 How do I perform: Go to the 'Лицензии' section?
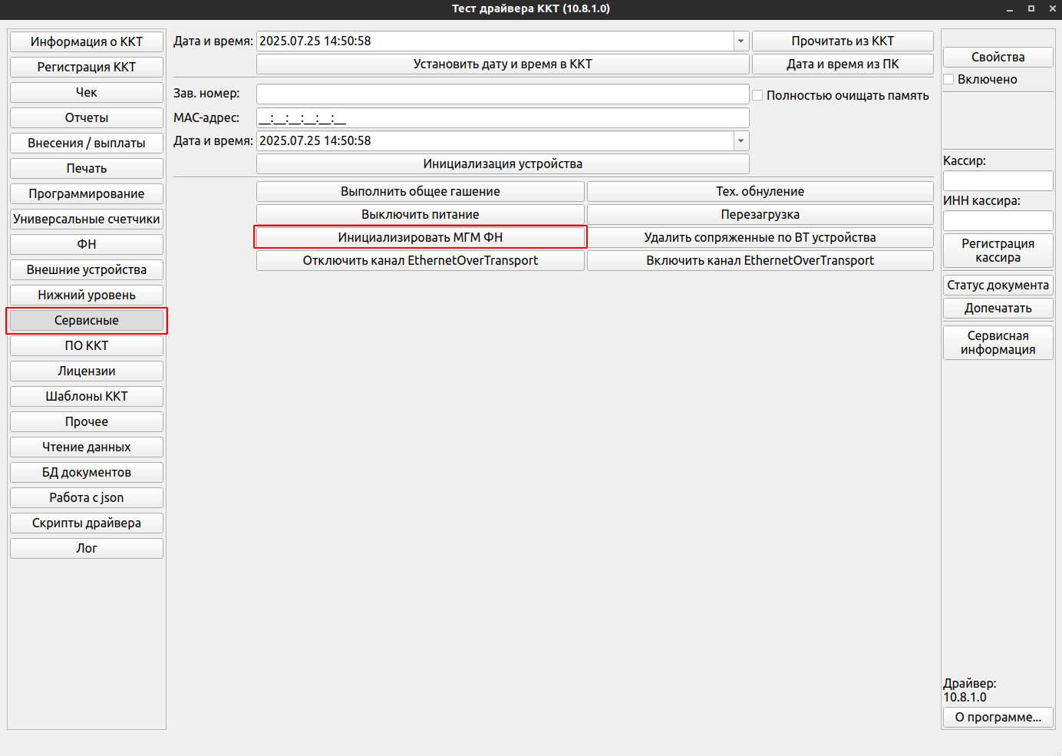[x=87, y=371]
